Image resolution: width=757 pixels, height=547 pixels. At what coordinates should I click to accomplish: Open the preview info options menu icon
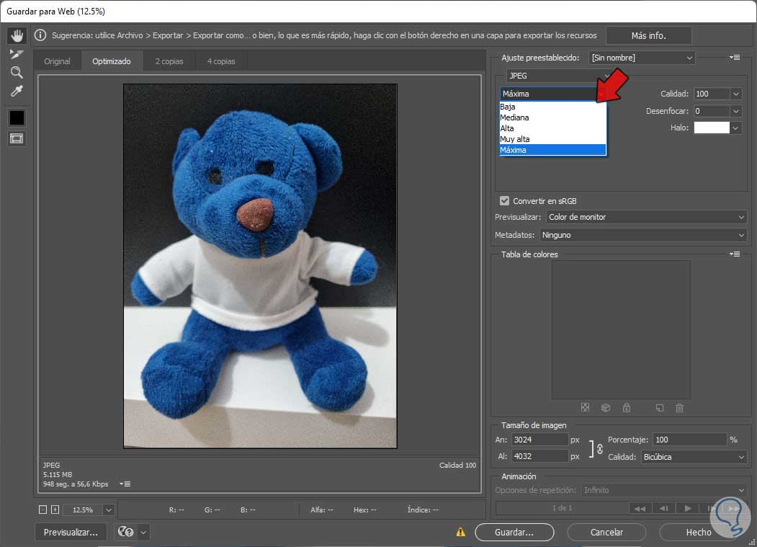125,484
